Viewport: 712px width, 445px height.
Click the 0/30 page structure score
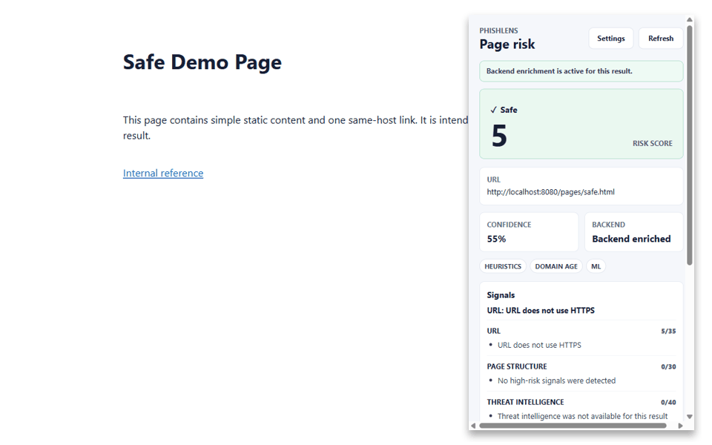point(668,367)
